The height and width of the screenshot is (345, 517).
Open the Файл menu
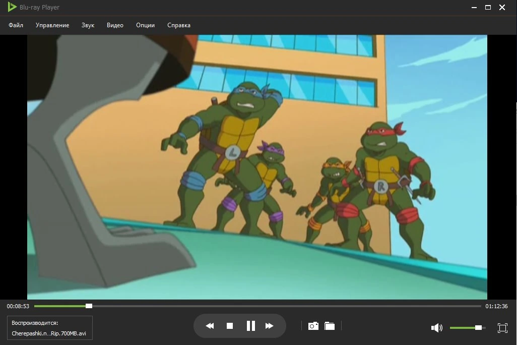(x=16, y=25)
